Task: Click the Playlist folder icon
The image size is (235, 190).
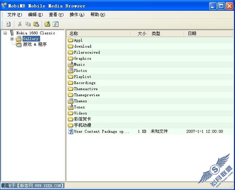Action: point(71,77)
